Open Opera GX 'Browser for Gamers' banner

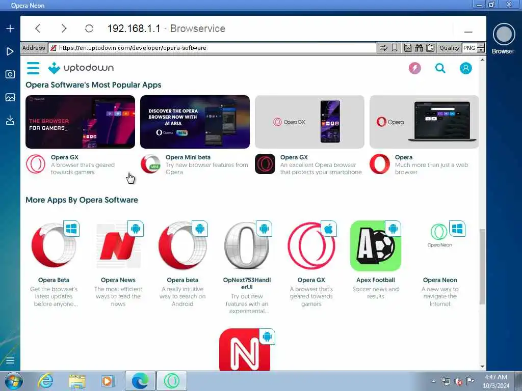click(x=80, y=122)
